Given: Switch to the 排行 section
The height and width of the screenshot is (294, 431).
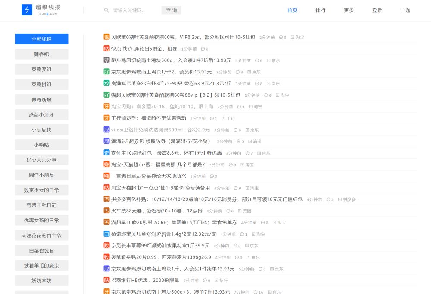Looking at the screenshot, I should [321, 10].
